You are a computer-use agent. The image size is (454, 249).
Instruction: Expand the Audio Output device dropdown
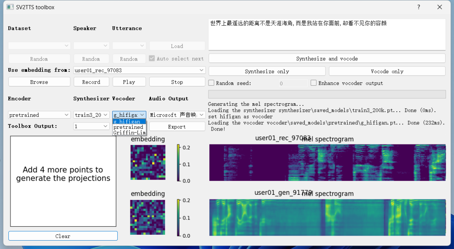tap(177, 115)
